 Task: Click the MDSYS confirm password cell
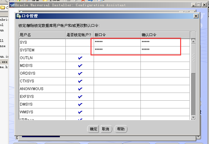point(165,66)
